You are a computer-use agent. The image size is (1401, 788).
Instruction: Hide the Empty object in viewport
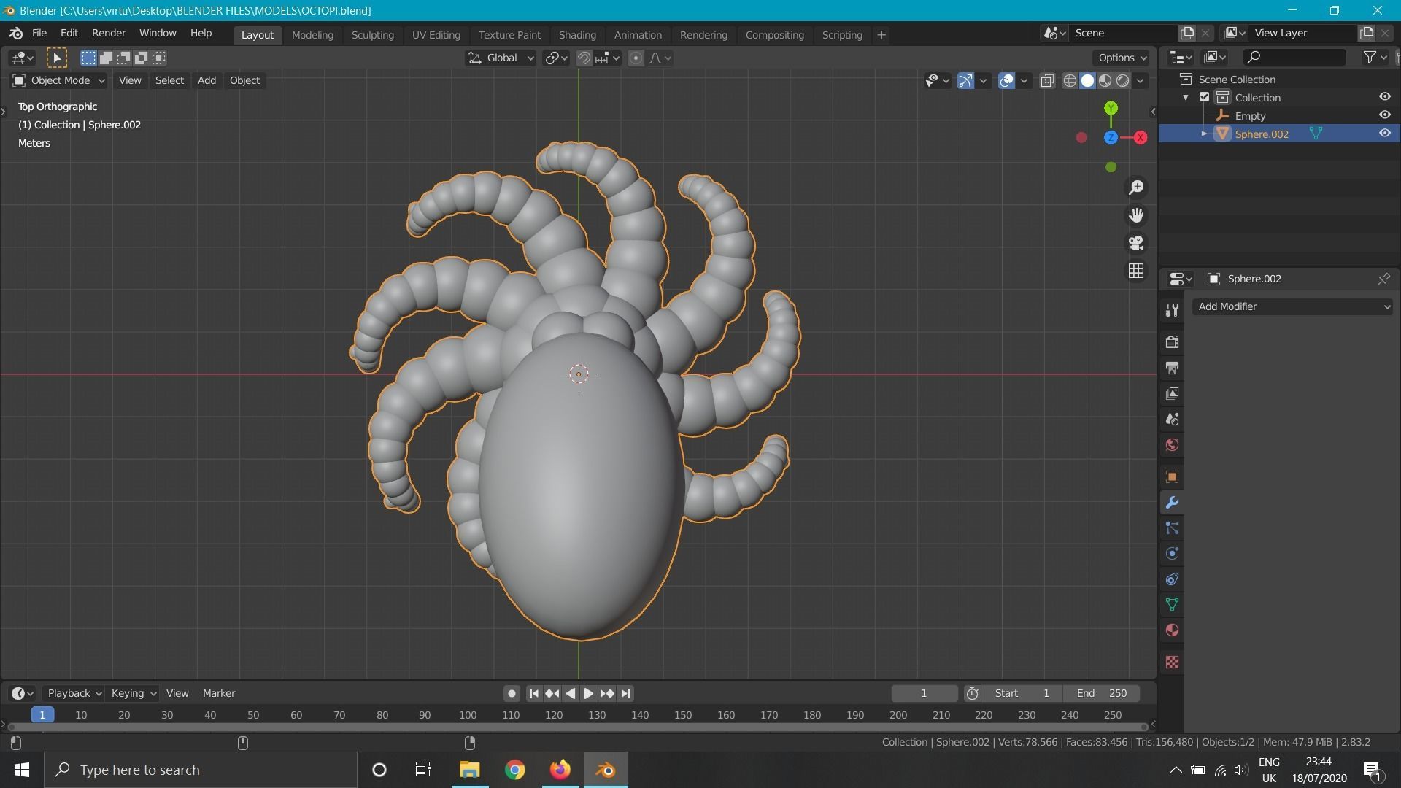pos(1384,115)
